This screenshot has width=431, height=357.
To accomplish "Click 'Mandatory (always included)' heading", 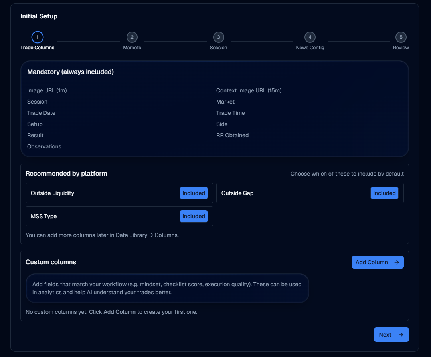I will pos(70,72).
